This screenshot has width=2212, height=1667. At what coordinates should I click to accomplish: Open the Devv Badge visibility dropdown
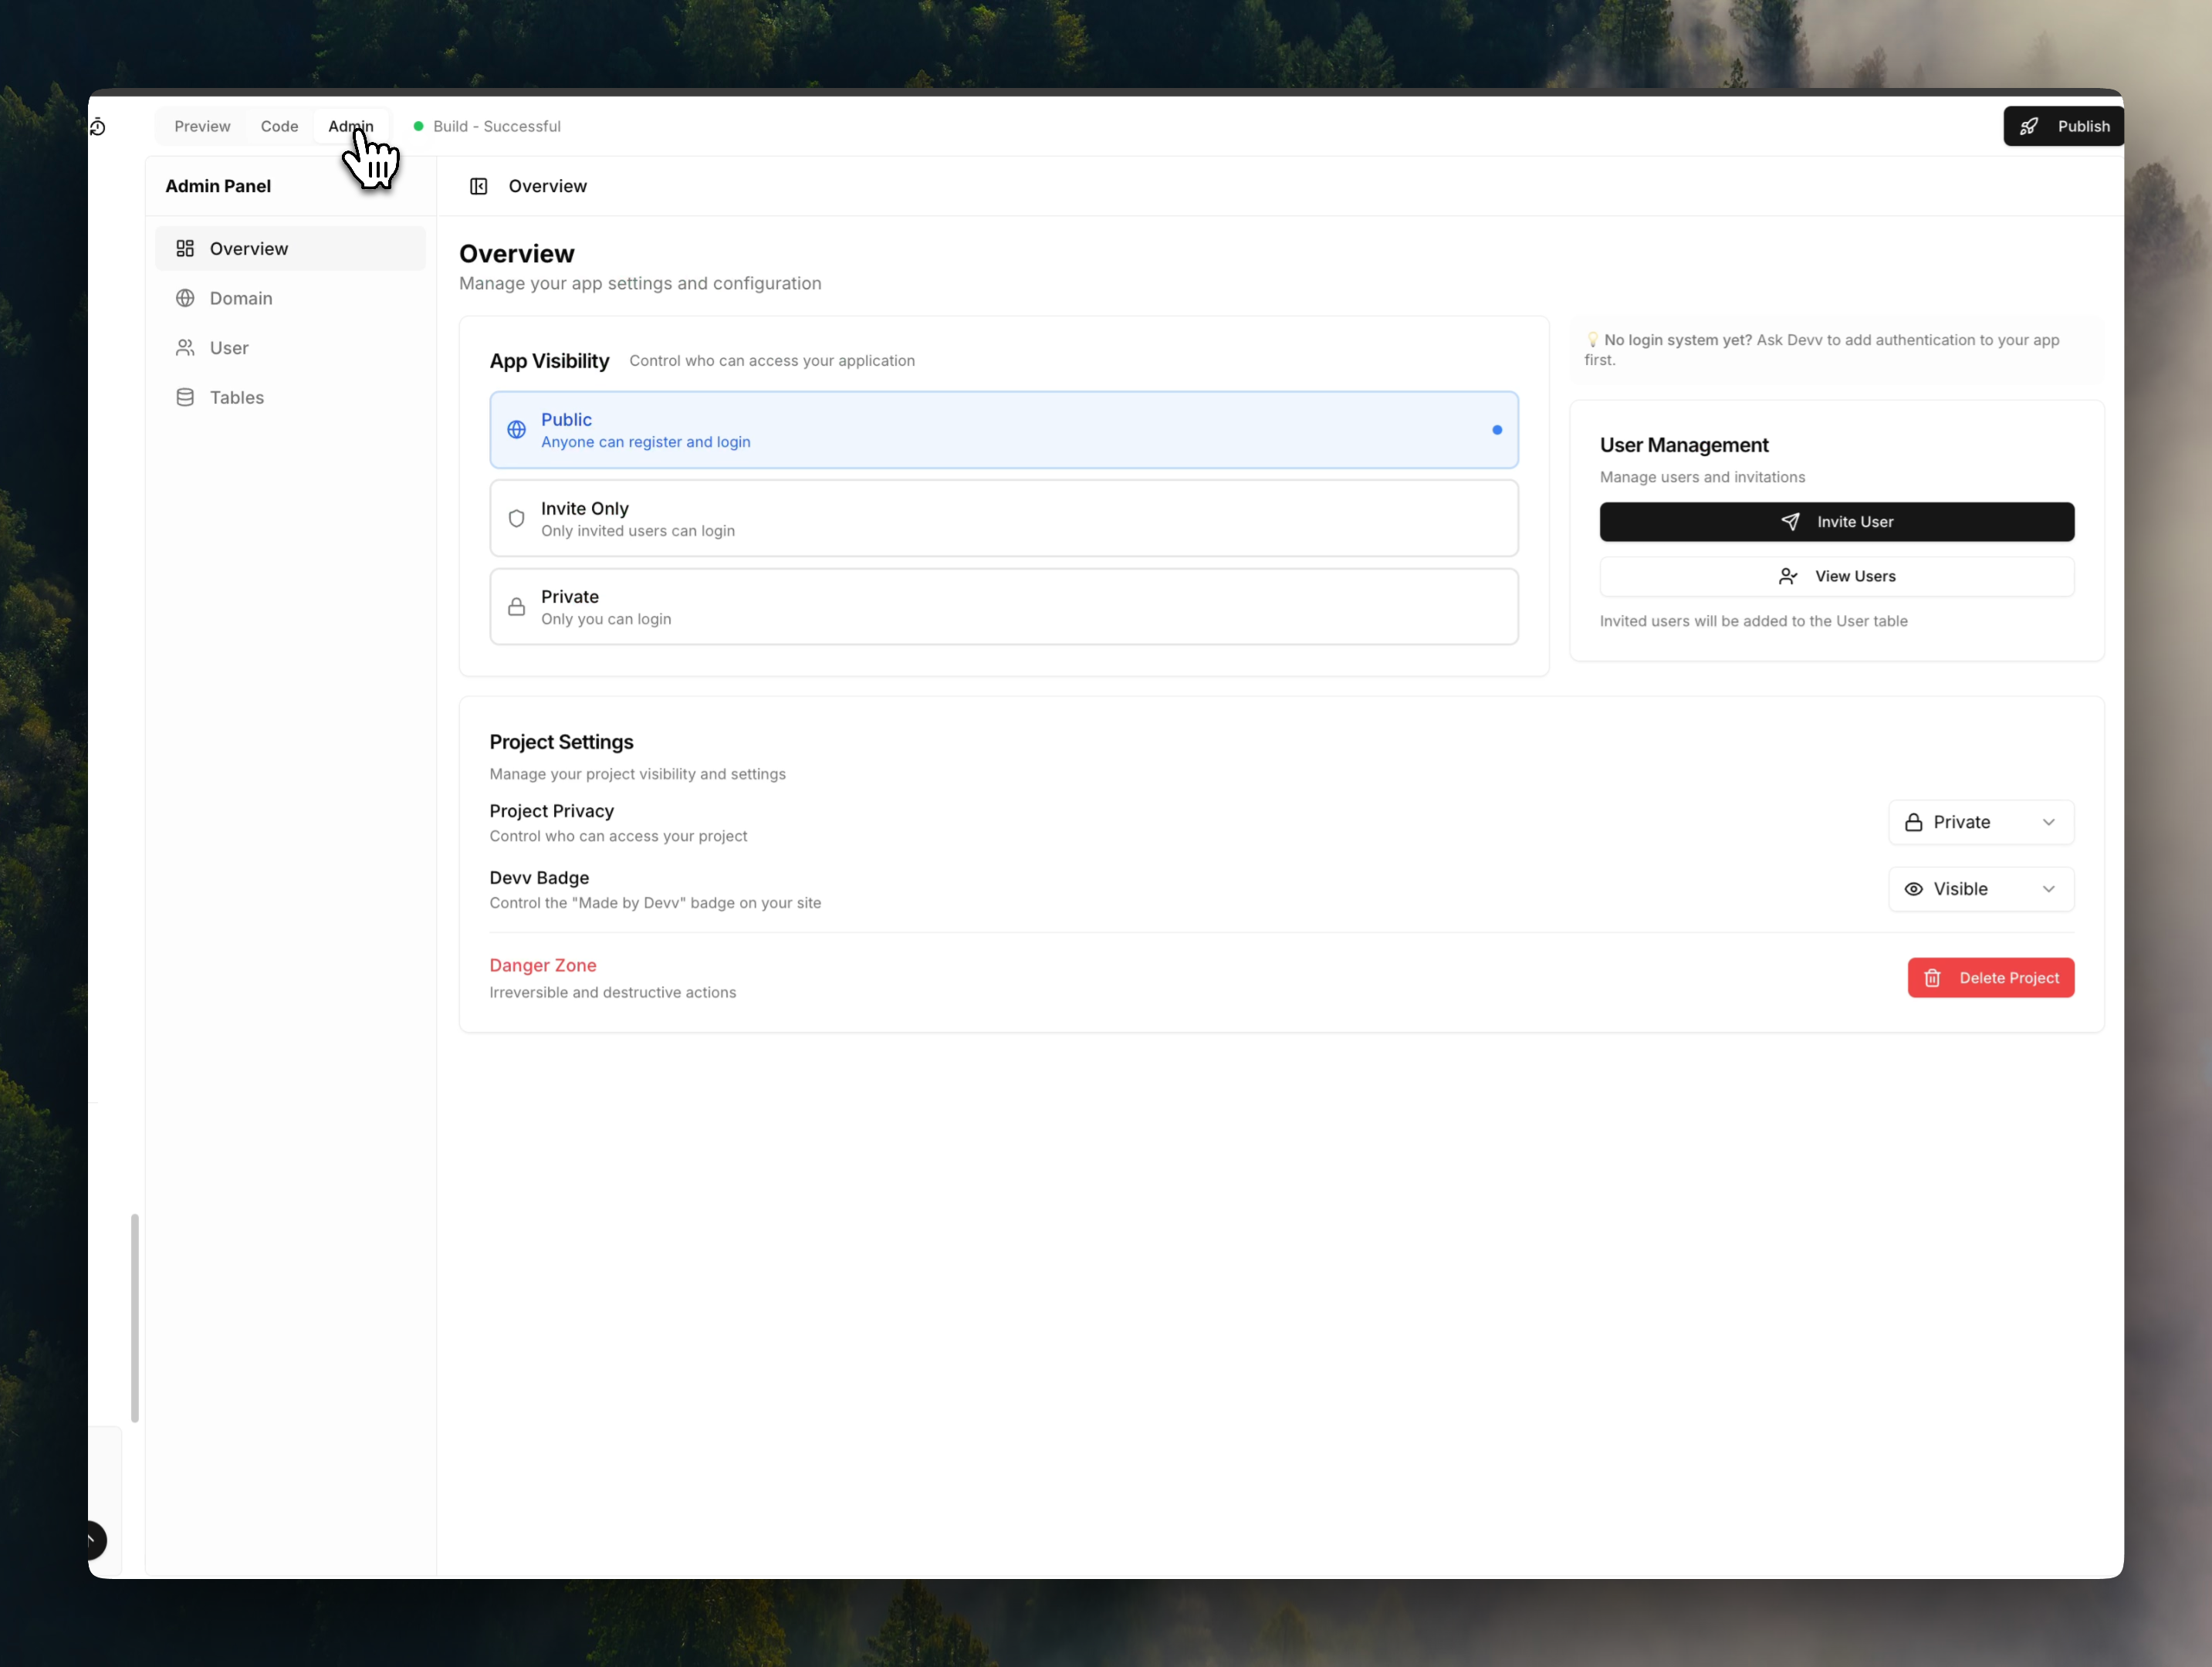pos(1981,888)
